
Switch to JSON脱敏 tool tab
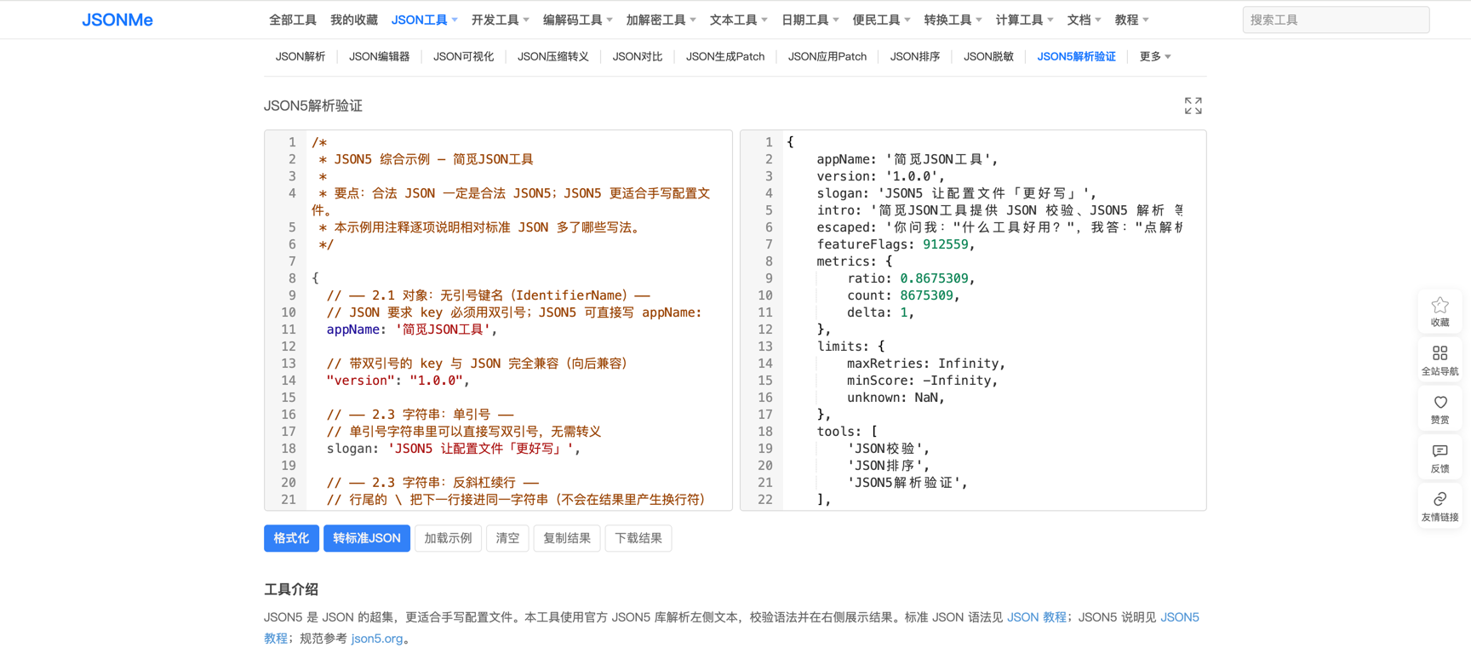(988, 56)
